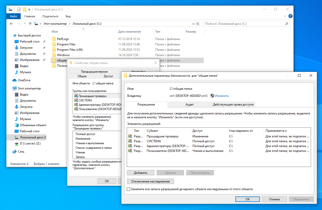322x210 pixels.
Task: Expand the Explorer ribbon chevron
Action: [285, 16]
